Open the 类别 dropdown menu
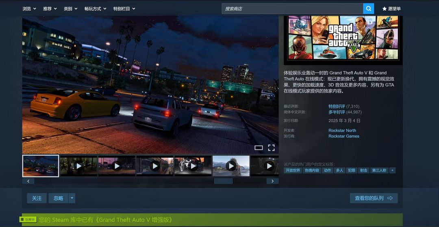This screenshot has height=227, width=439. tap(71, 9)
